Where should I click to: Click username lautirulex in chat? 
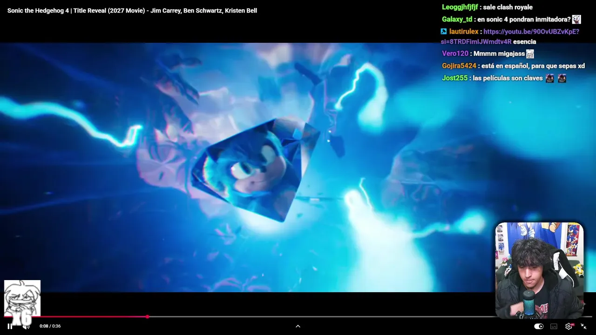click(464, 32)
